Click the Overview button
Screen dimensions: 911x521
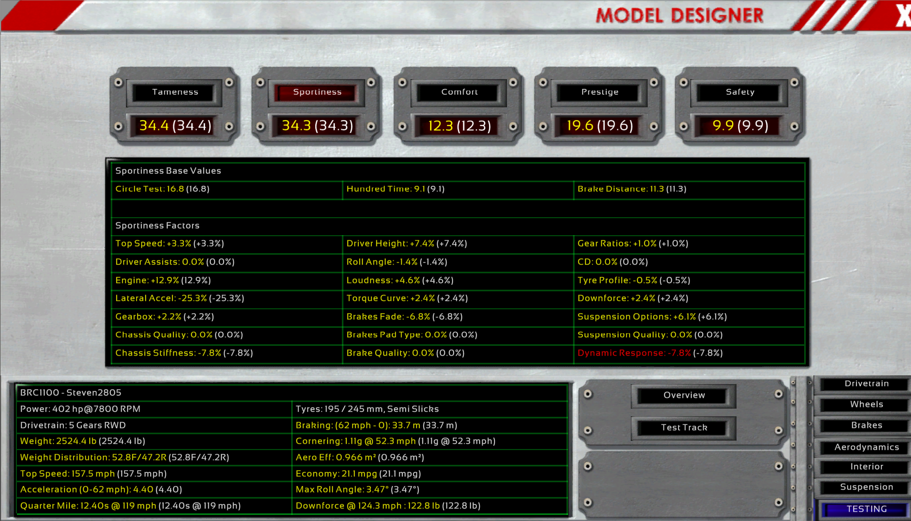point(684,396)
